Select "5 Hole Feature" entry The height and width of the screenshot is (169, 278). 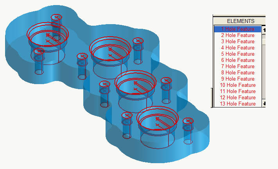(x=238, y=54)
